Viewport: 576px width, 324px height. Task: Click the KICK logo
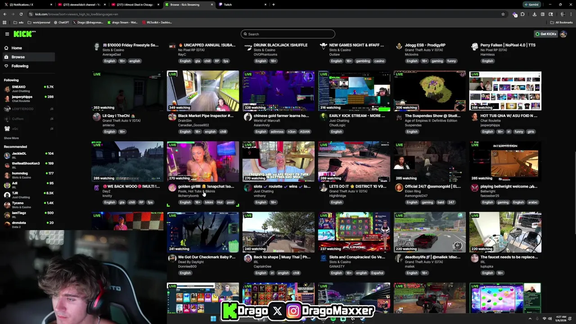24,34
